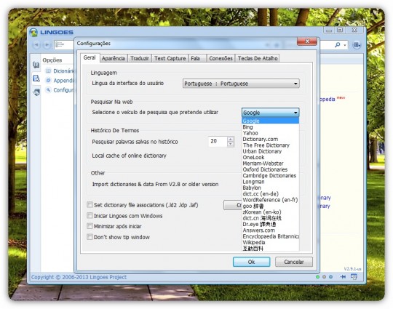The height and width of the screenshot is (309, 393).
Task: Select the options sidebar icon
Action: [x=36, y=79]
